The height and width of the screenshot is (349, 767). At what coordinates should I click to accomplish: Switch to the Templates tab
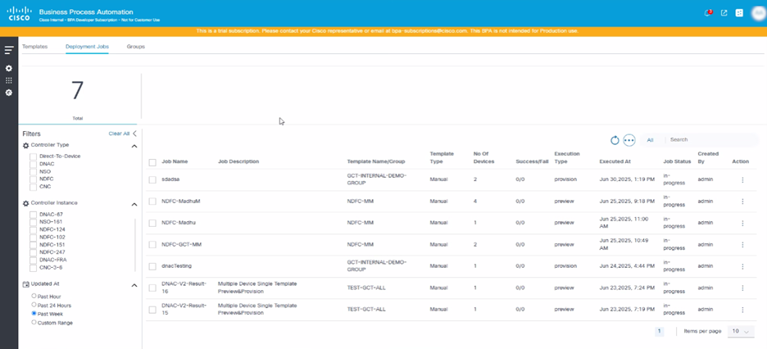34,47
